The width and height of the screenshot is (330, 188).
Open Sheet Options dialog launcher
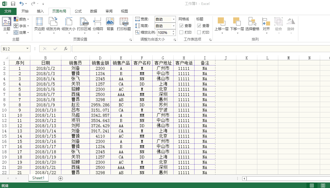(x=210, y=40)
